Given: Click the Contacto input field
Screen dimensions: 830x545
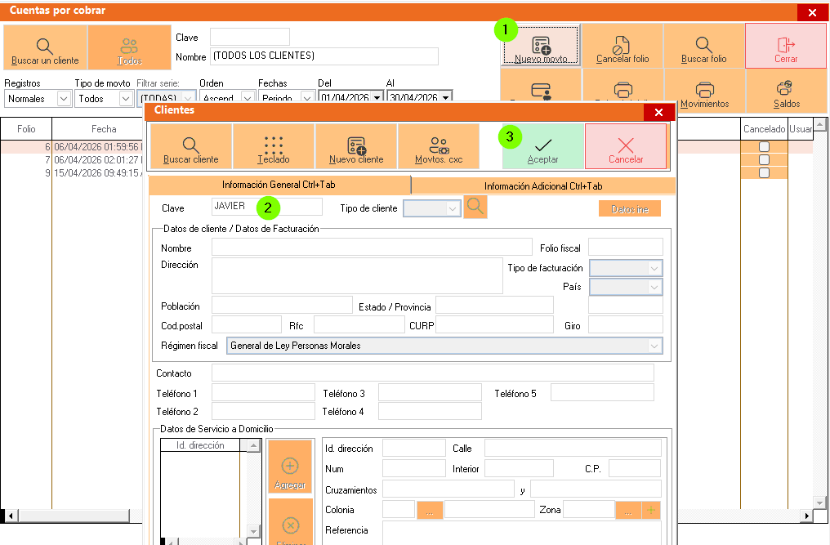Looking at the screenshot, I should pyautogui.click(x=432, y=373).
